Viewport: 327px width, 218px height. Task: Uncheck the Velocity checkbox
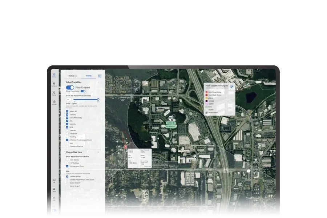point(67,124)
